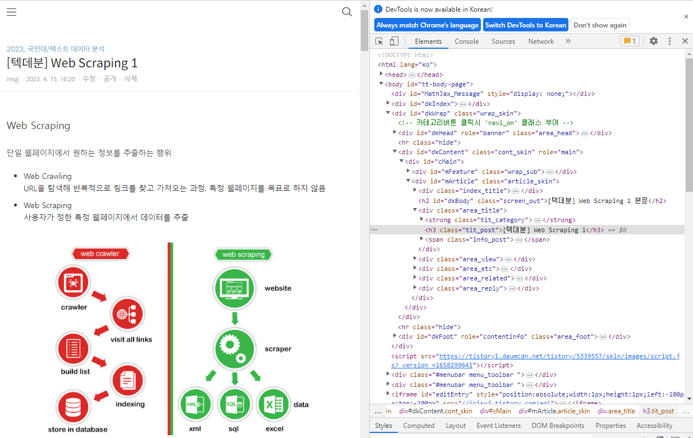The height and width of the screenshot is (438, 693).
Task: Click Don't show again button
Action: (600, 25)
